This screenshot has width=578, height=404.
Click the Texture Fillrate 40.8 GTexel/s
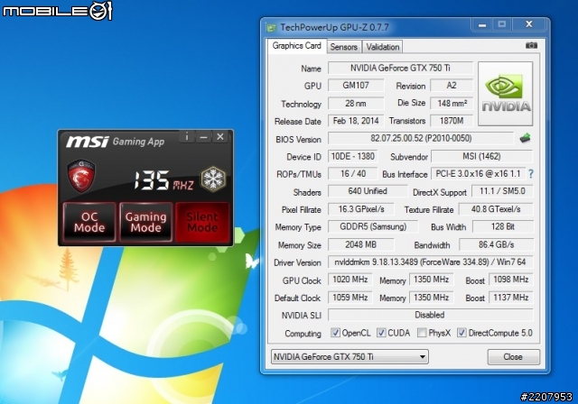pos(496,209)
